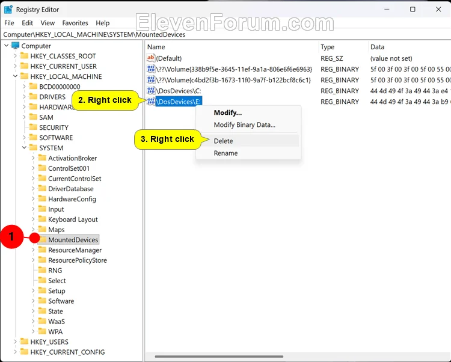Click the REG_SZ type of (Default)
This screenshot has height=362, width=451.
click(331, 58)
